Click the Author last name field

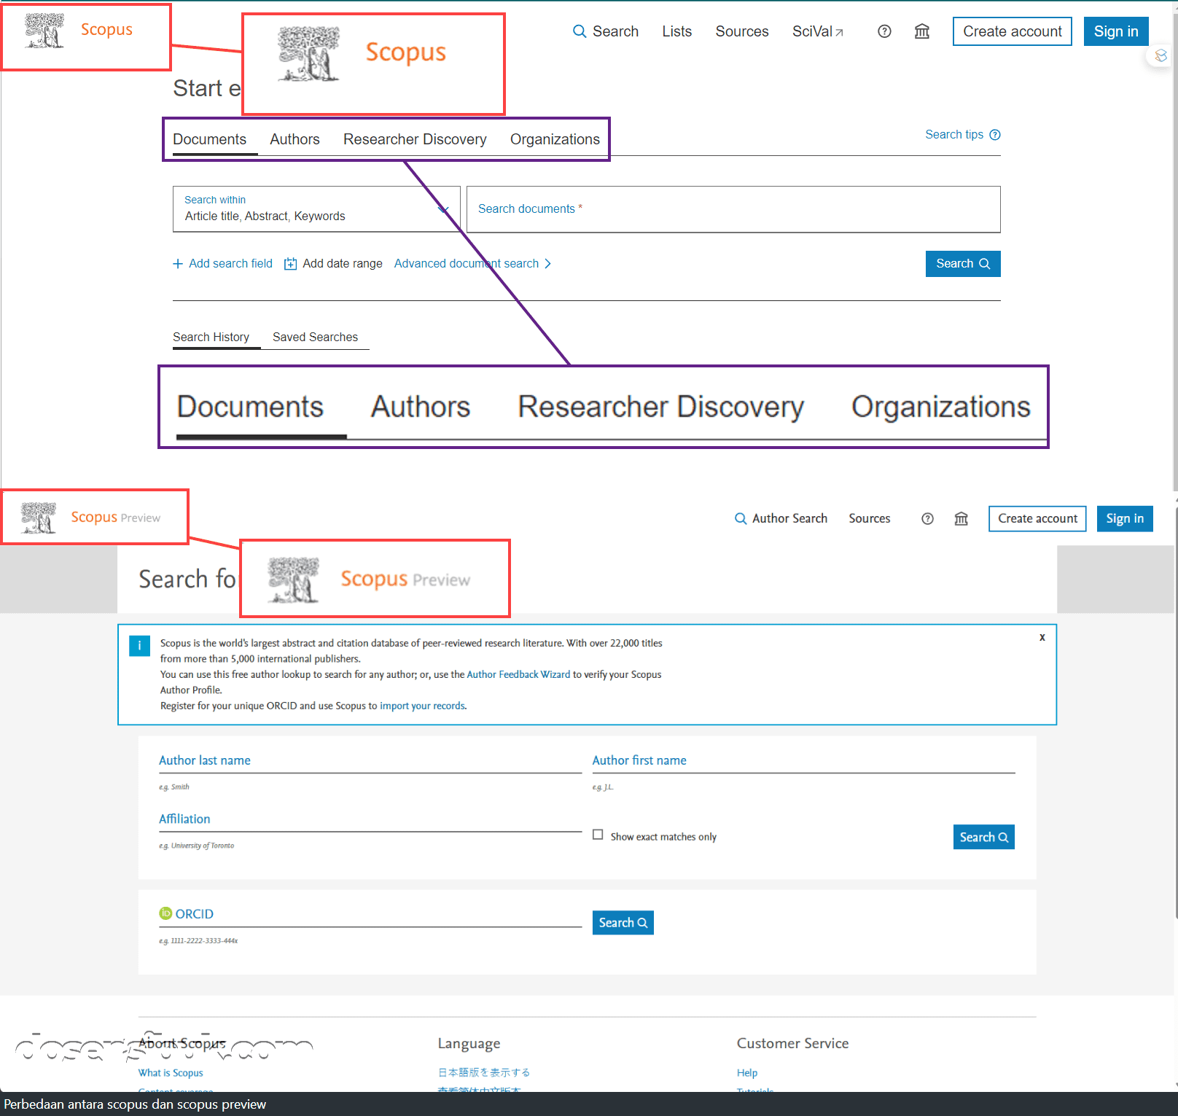370,760
